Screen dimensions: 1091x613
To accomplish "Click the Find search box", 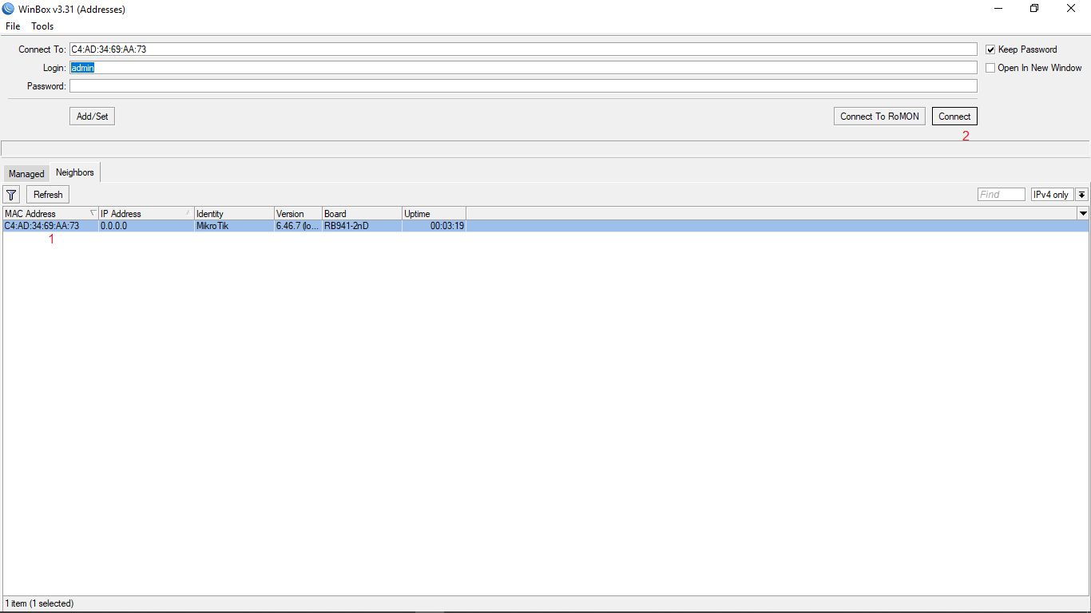I will click(1002, 195).
